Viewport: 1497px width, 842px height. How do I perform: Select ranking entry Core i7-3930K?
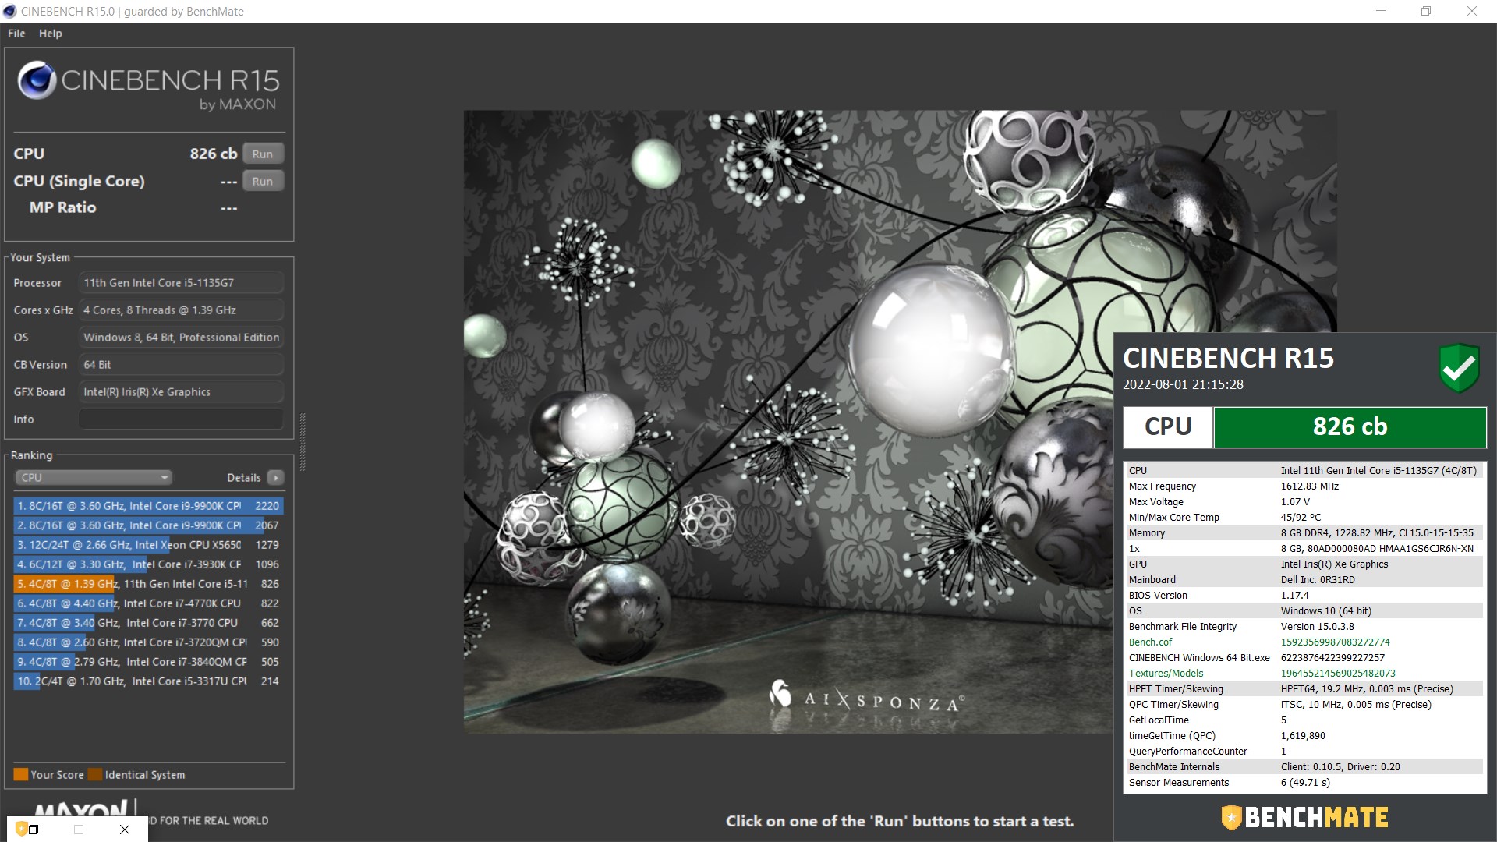tap(148, 564)
